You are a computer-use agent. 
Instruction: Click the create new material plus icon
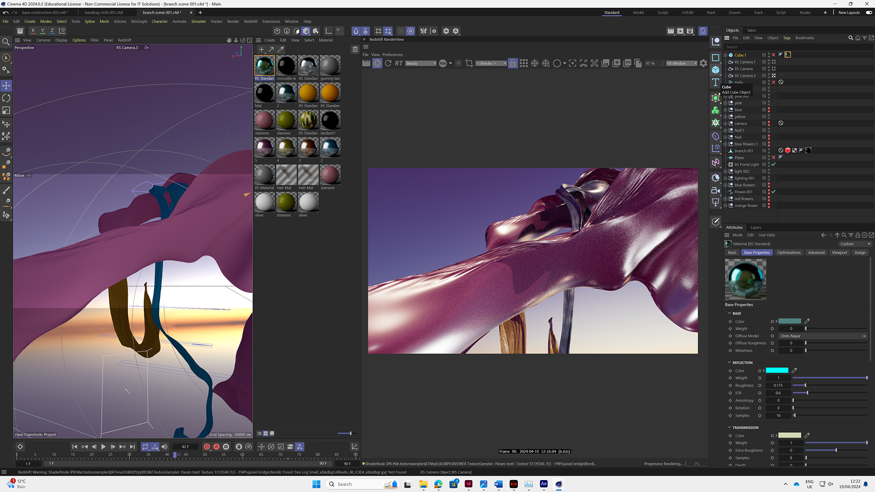pyautogui.click(x=261, y=50)
